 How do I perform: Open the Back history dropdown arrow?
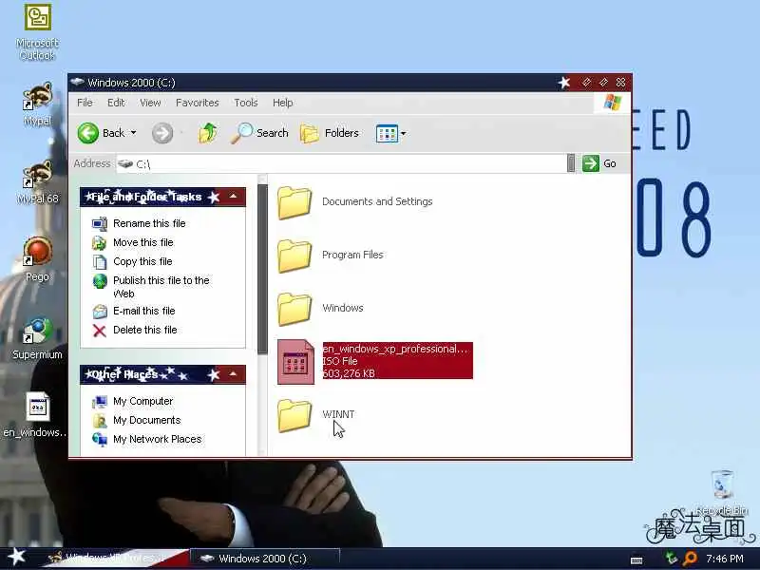tap(133, 133)
